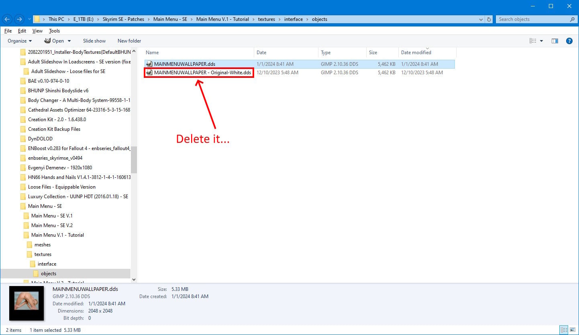
Task: Open the Organize dropdown
Action: click(x=20, y=41)
